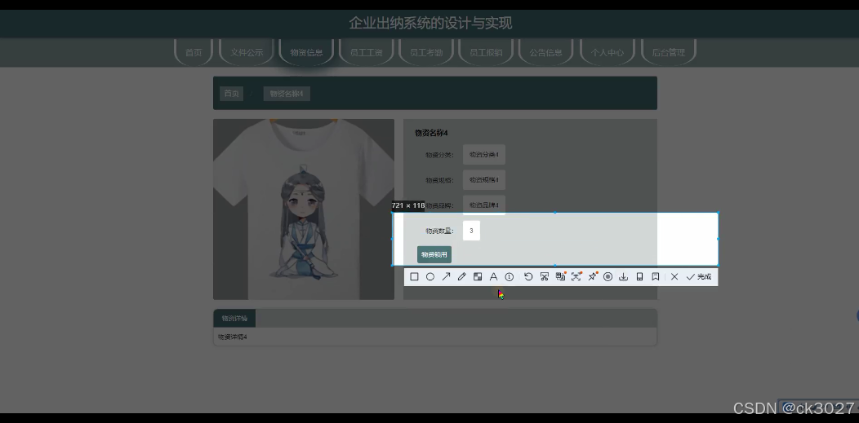Click the bookmark collect icon
Screen dimensions: 859x423
tap(655, 276)
